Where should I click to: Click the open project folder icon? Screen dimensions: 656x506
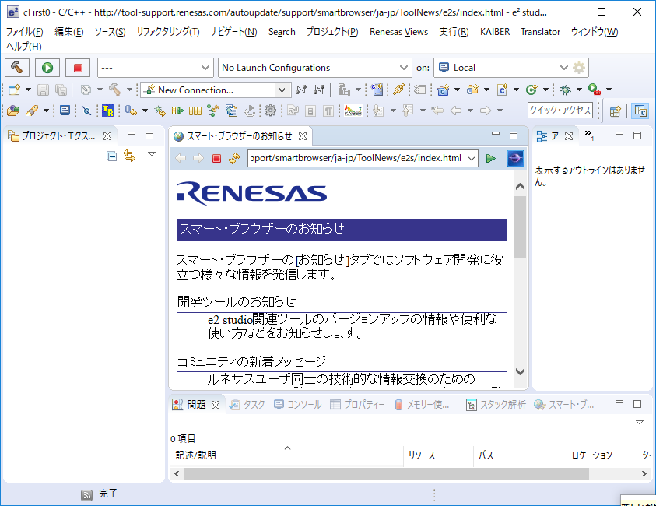(x=13, y=111)
